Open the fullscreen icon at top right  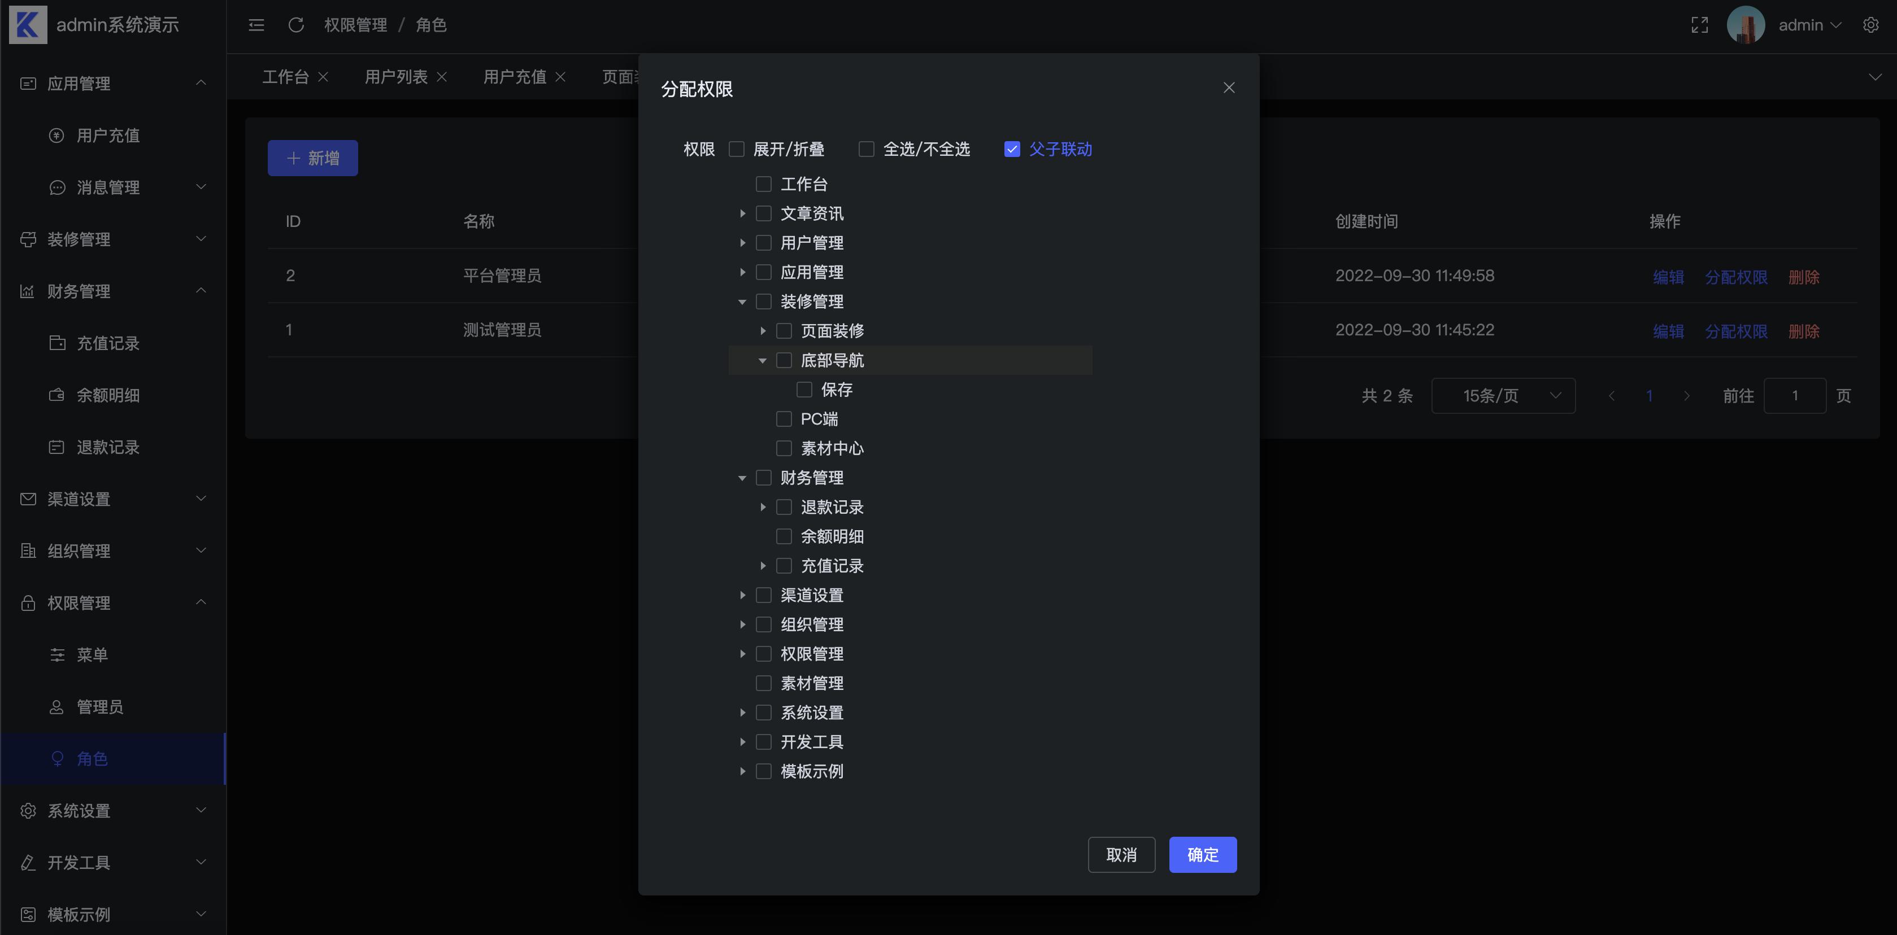tap(1699, 24)
